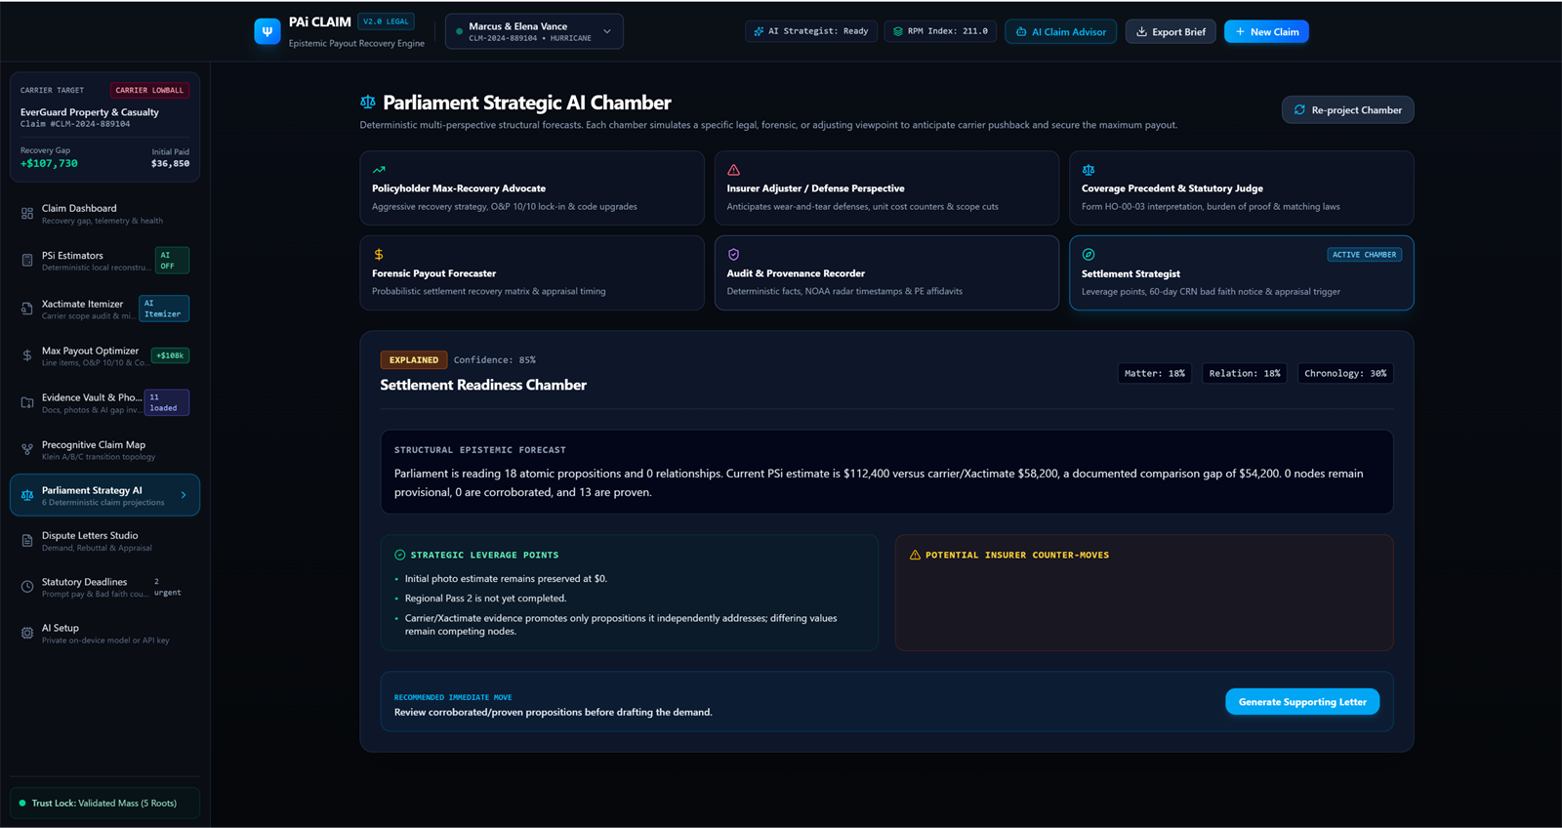The image size is (1562, 828).
Task: Click the scales icon beside Parliament Strategic AI Chamber heading
Action: pos(368,103)
